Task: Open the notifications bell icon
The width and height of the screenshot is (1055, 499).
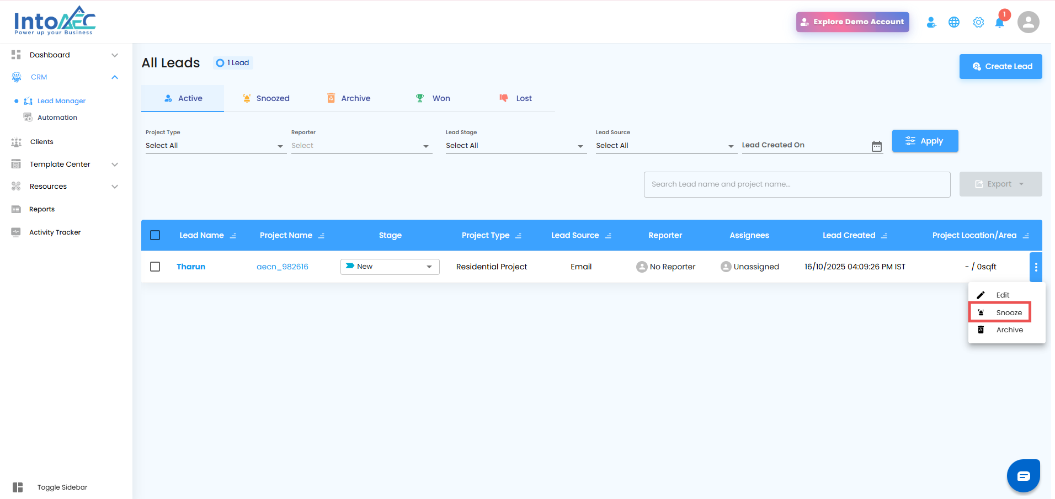Action: [999, 22]
